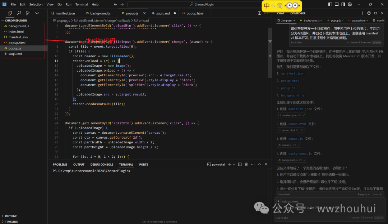This screenshot has width=388, height=224.
Task: Toggle the secondary side bar layout button
Action: 343,4
